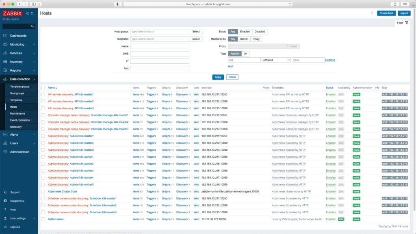Toggle the select-all hosts checkbox in header
This screenshot has height=234, width=416.
point(43,88)
